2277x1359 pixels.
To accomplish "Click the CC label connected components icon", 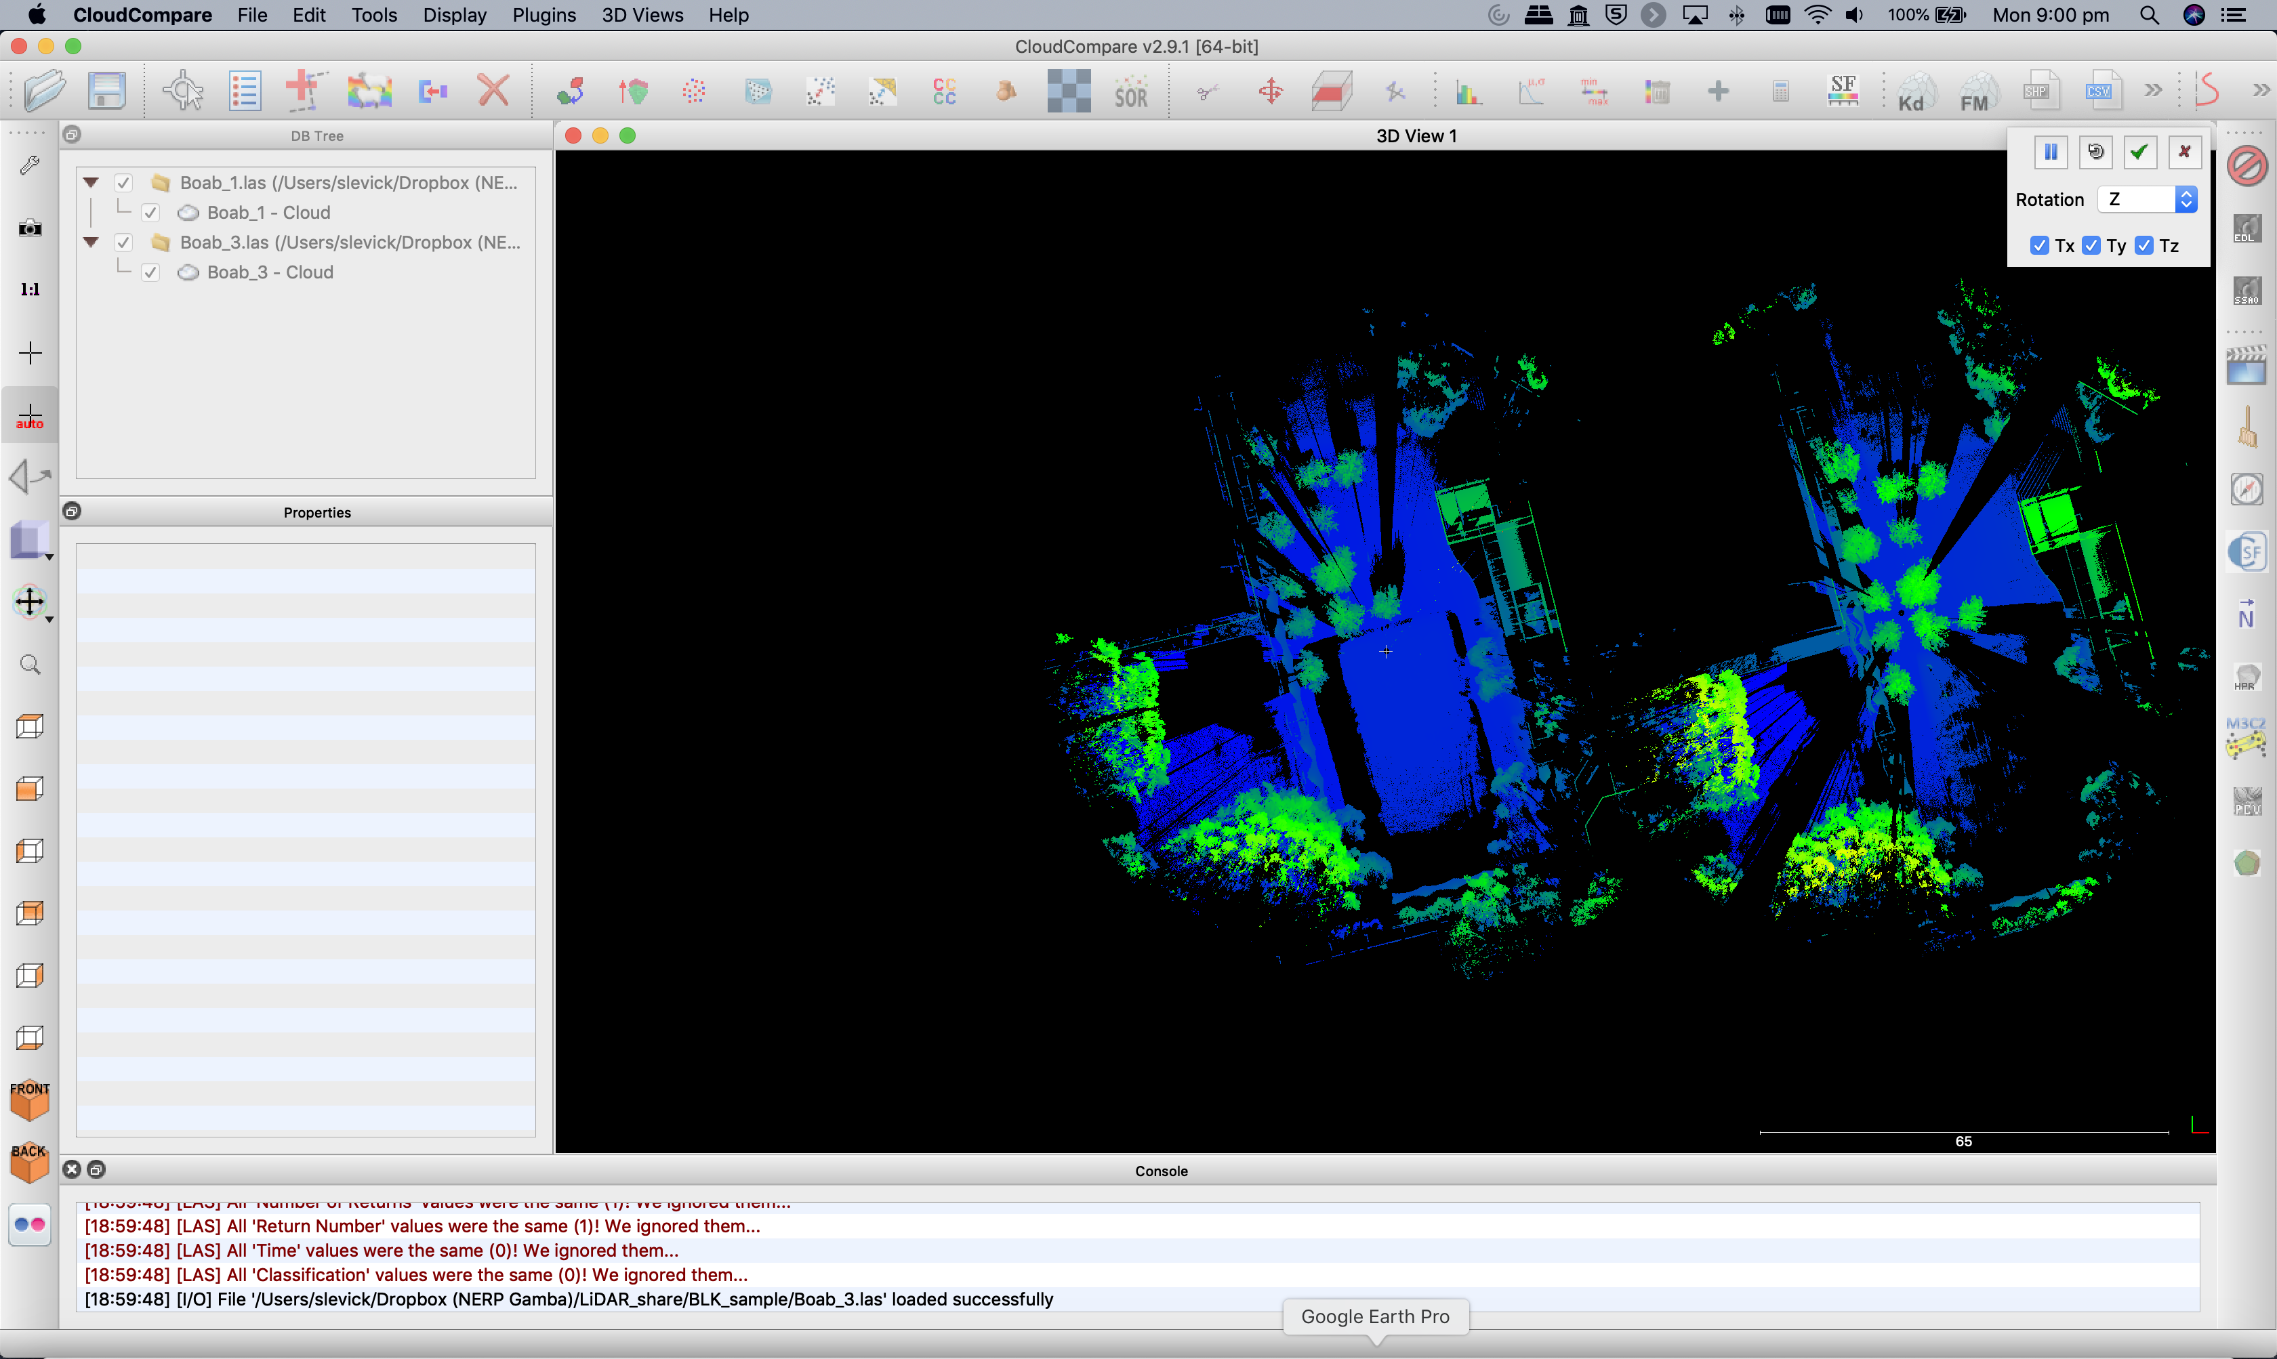I will pos(944,91).
